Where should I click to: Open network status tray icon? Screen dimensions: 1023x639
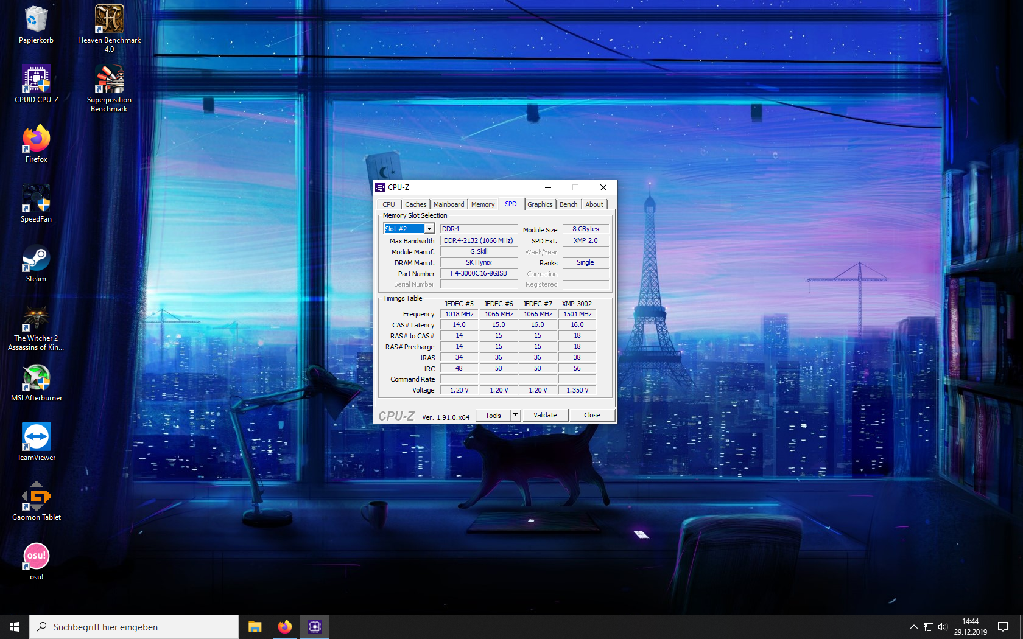click(x=929, y=627)
